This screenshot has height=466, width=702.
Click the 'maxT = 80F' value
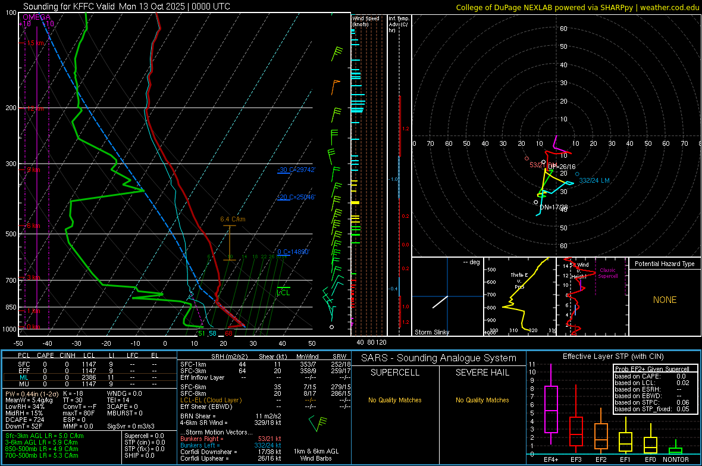click(79, 413)
